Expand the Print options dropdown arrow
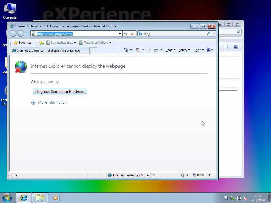The height and width of the screenshot is (203, 271). click(161, 50)
